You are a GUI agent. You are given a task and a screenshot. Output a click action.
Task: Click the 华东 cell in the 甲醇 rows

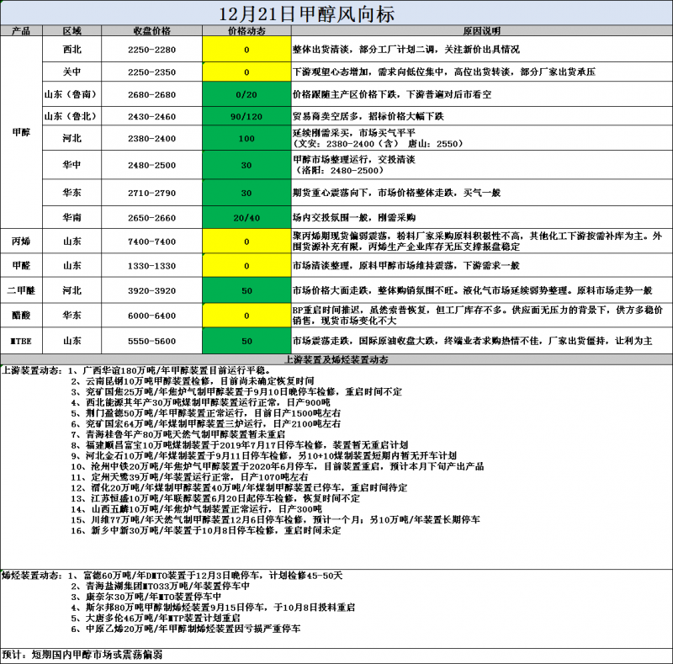(72, 193)
